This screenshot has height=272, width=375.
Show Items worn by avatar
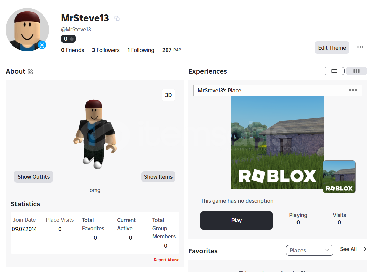158,177
